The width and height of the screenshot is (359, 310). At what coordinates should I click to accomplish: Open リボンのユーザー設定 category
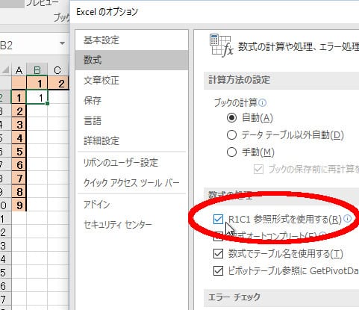point(132,163)
